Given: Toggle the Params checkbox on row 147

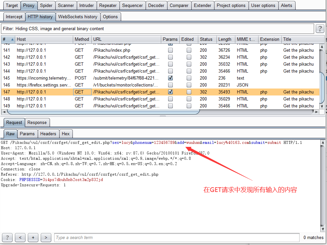Looking at the screenshot, I should pyautogui.click(x=170, y=92).
